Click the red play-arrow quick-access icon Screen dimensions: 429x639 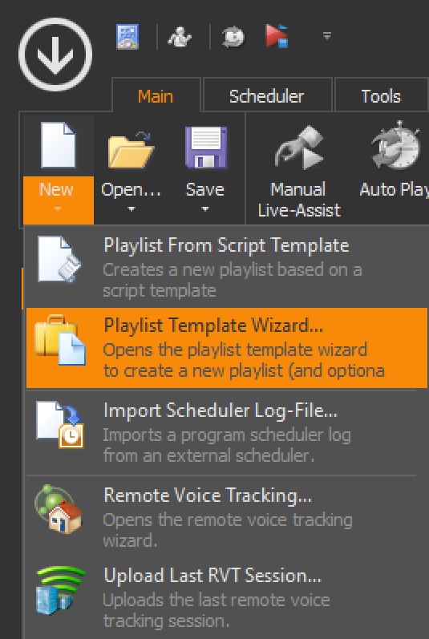pos(277,36)
